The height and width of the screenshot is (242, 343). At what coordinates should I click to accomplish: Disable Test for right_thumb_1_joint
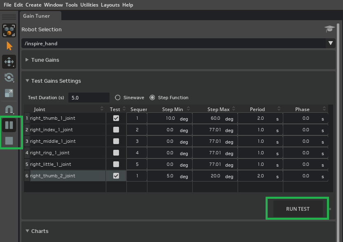coord(116,118)
